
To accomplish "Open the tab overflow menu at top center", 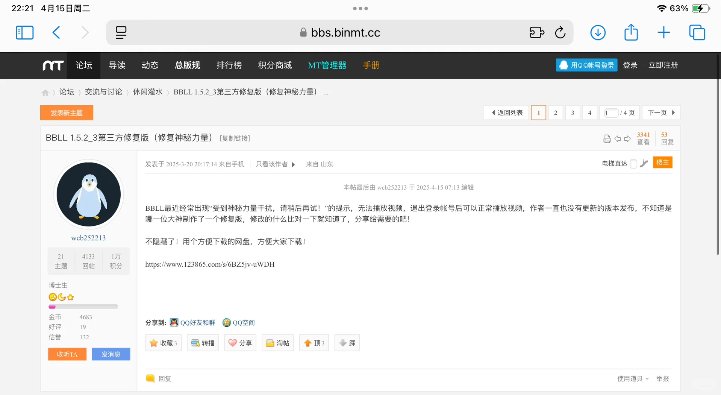I will click(x=360, y=8).
